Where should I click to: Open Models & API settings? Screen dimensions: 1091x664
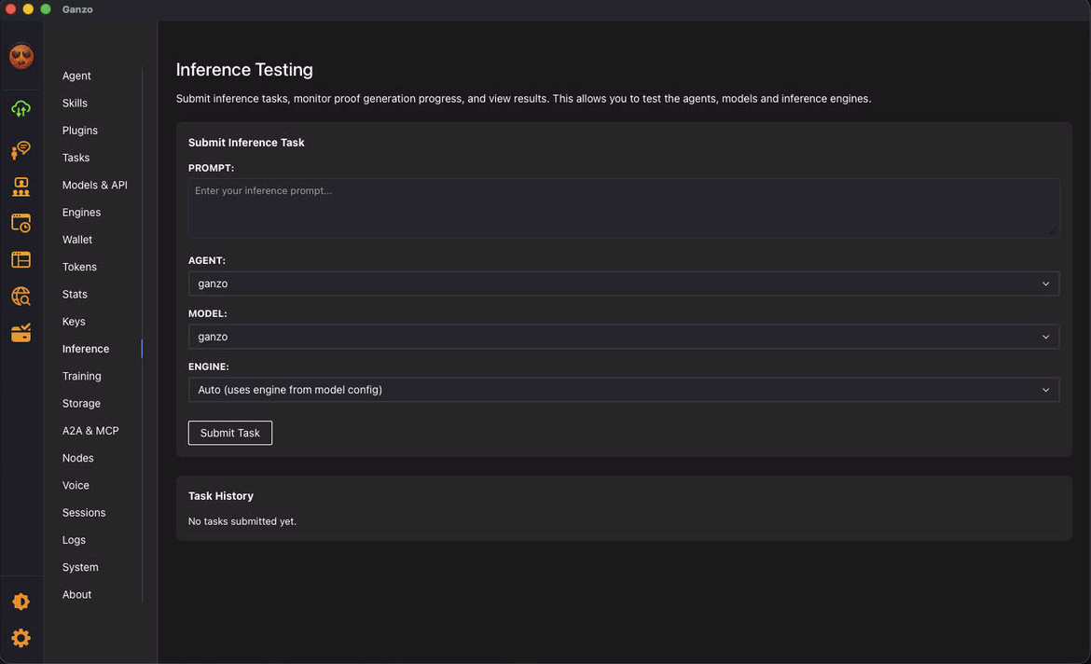94,186
